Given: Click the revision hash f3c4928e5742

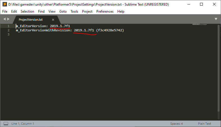Looking at the screenshot, I should click(x=110, y=30).
